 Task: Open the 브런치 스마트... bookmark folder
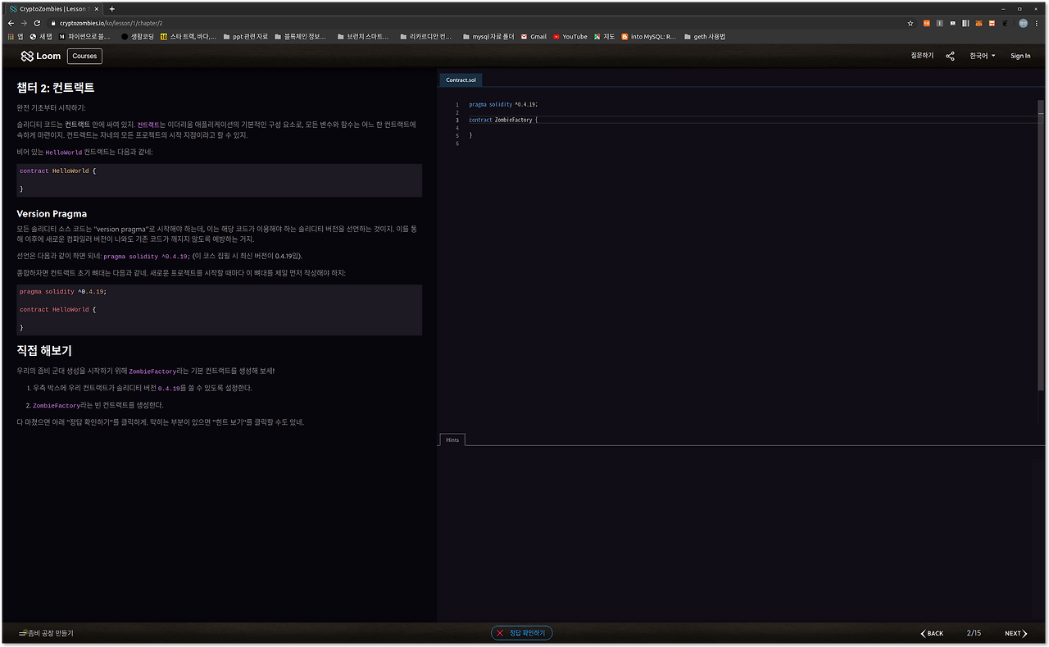pos(364,36)
